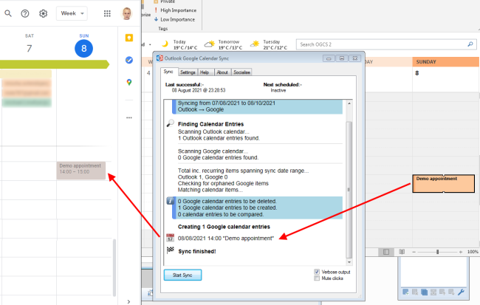The height and width of the screenshot is (305, 480).
Task: Open Google Tasks in side panel
Action: pyautogui.click(x=128, y=60)
